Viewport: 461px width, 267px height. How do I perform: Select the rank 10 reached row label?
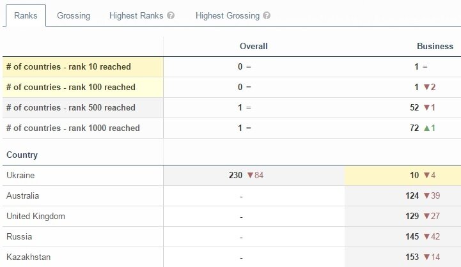(x=68, y=66)
